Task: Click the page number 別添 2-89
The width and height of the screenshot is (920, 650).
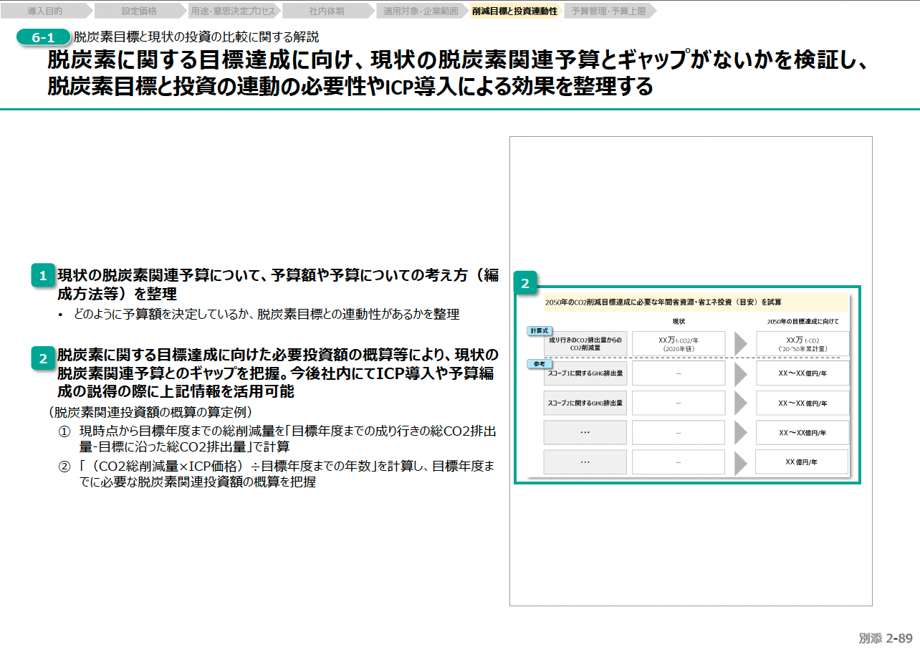Action: click(885, 638)
